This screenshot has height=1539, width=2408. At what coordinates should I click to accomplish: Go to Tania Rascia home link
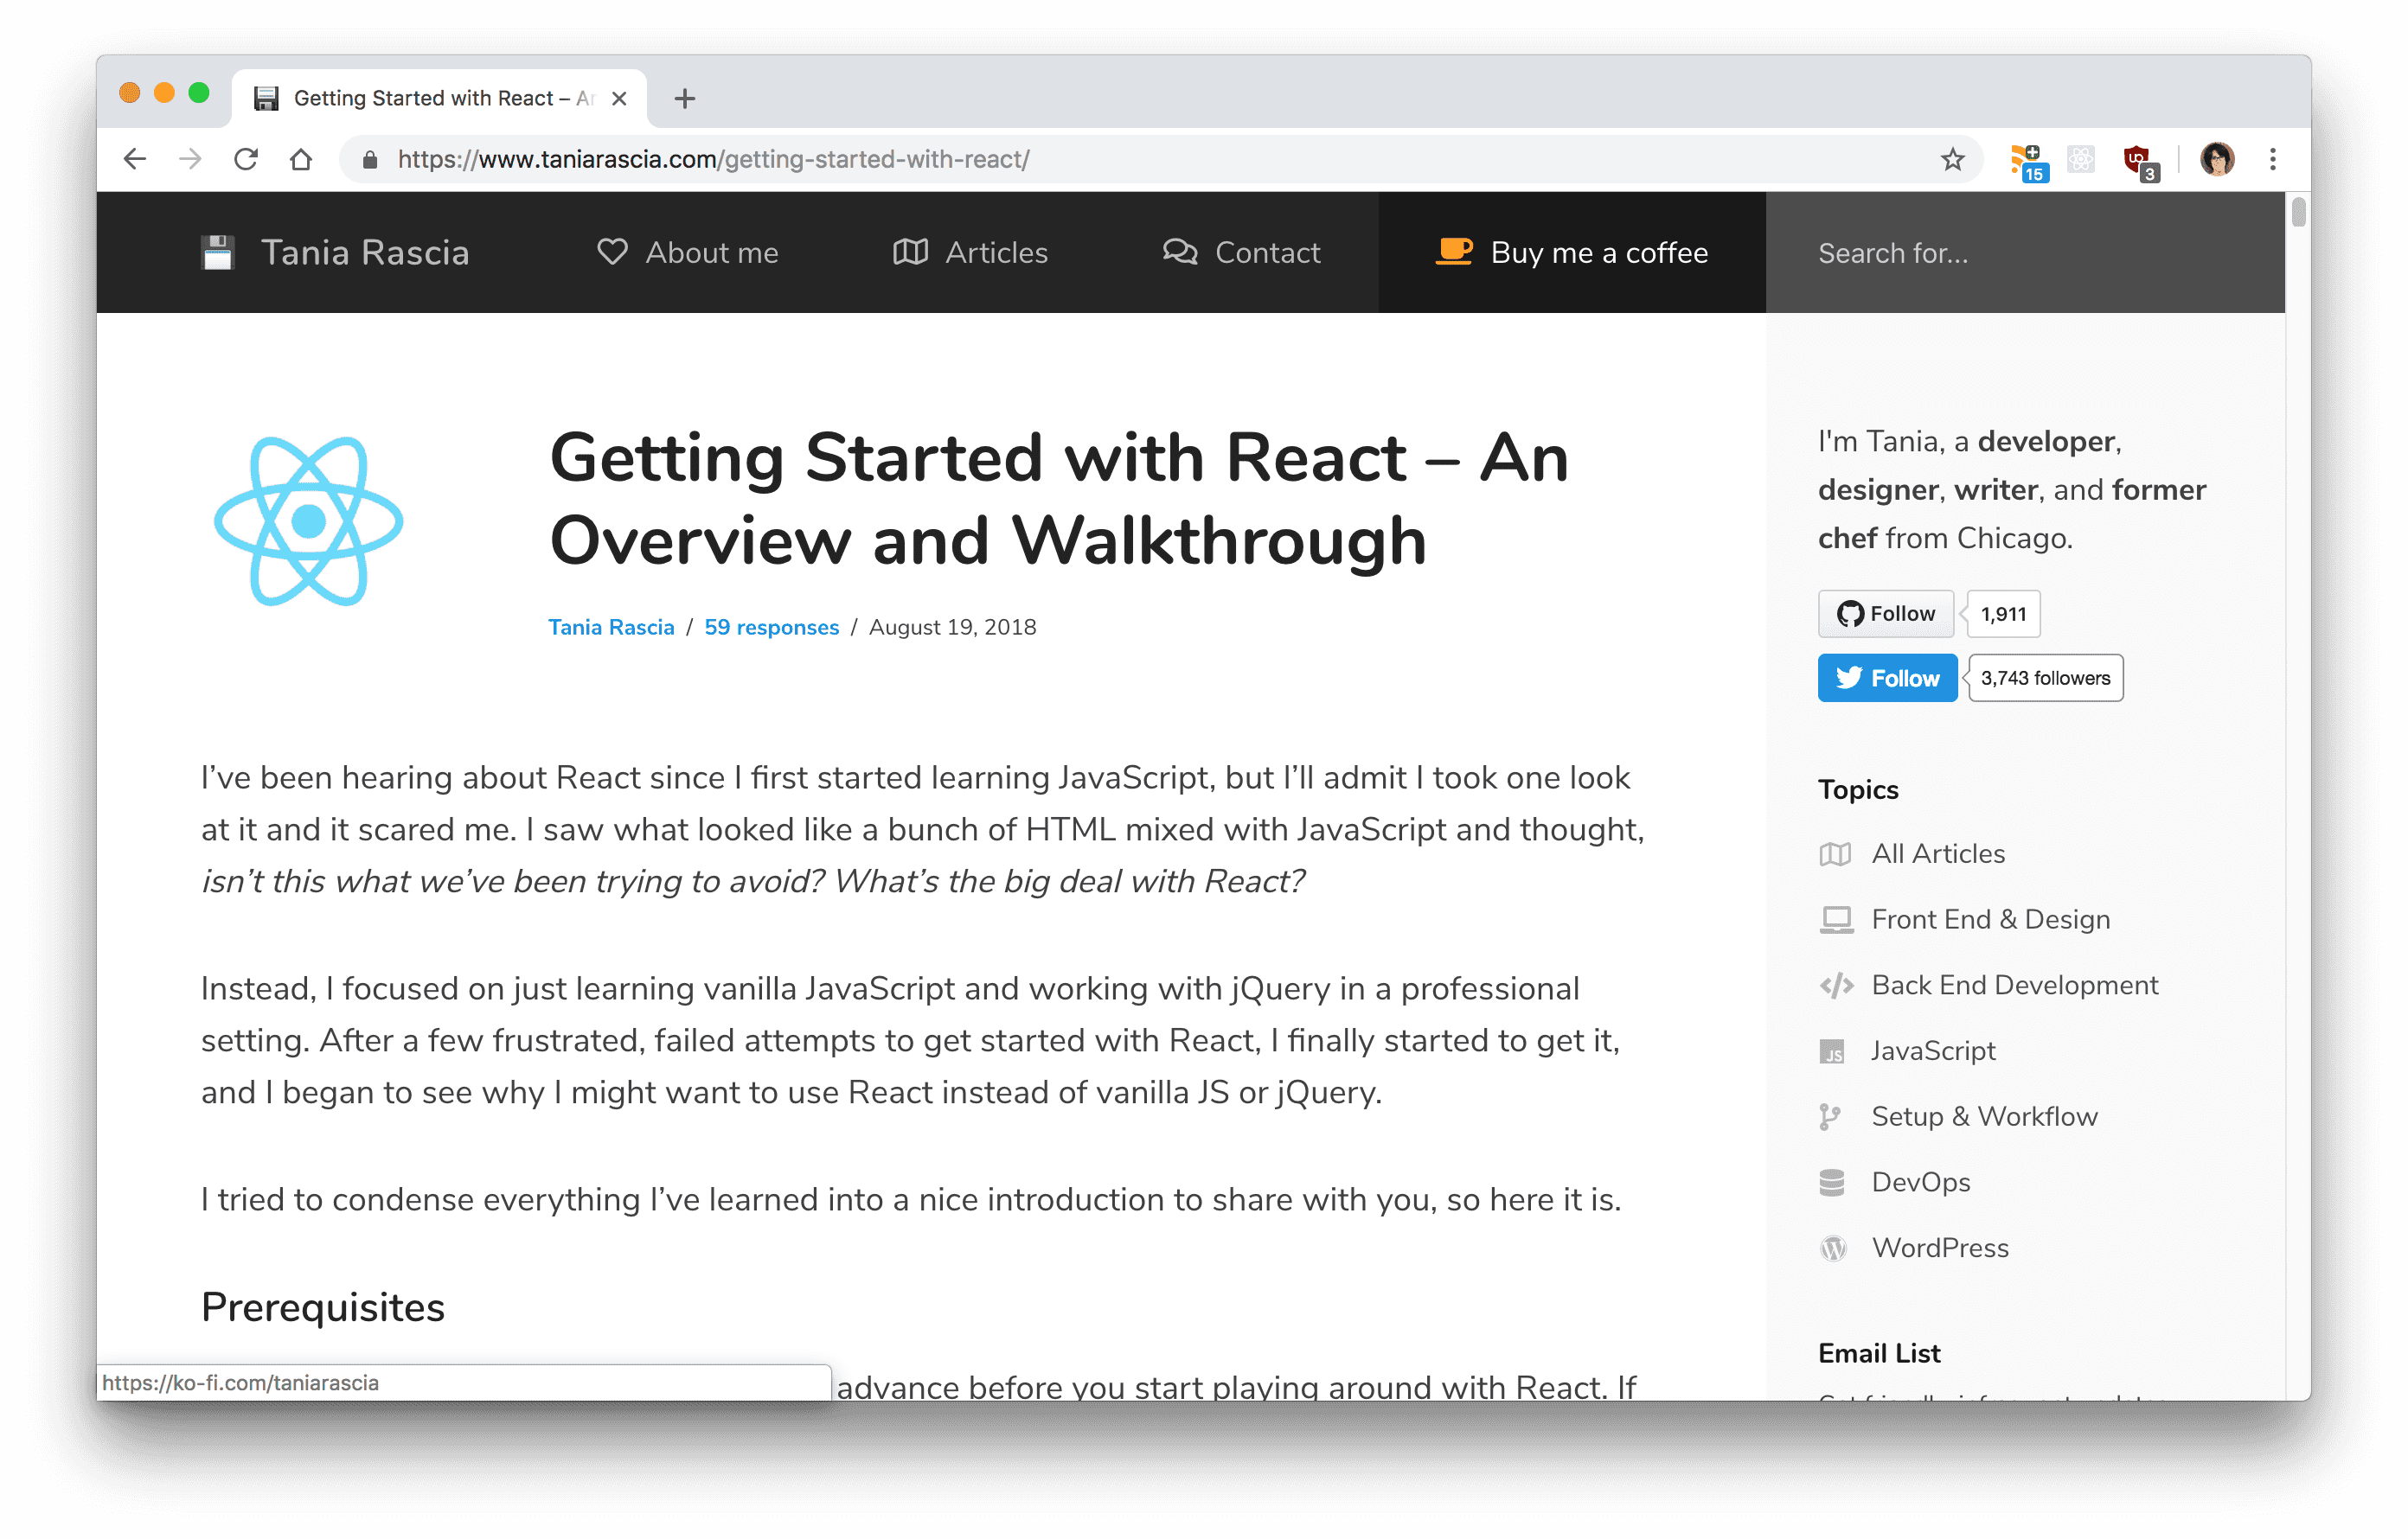365,252
